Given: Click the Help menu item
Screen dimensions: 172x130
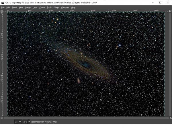Looking at the screenshot, I should 73,7.
